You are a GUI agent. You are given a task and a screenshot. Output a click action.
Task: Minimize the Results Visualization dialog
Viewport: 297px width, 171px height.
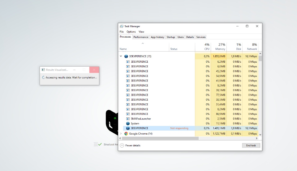(75, 70)
